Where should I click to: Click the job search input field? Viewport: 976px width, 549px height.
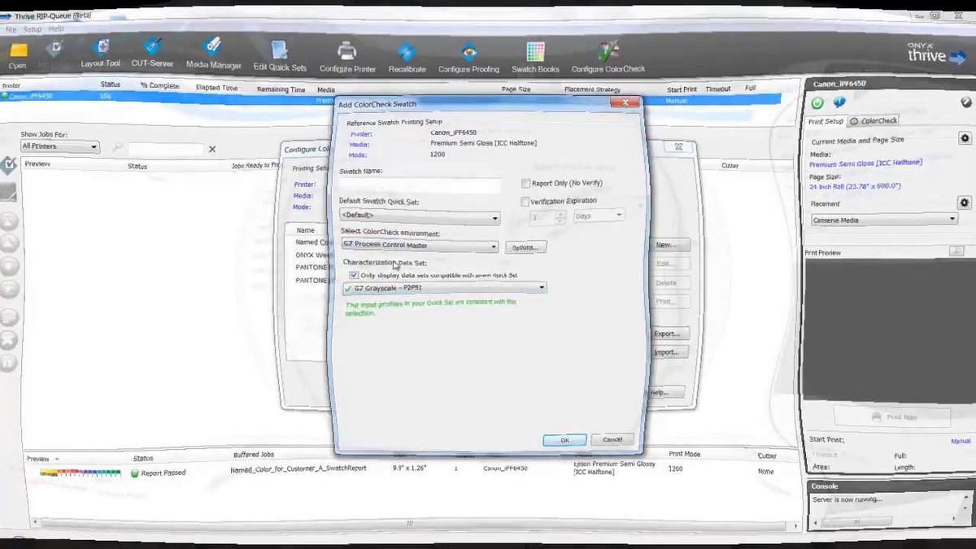point(166,149)
